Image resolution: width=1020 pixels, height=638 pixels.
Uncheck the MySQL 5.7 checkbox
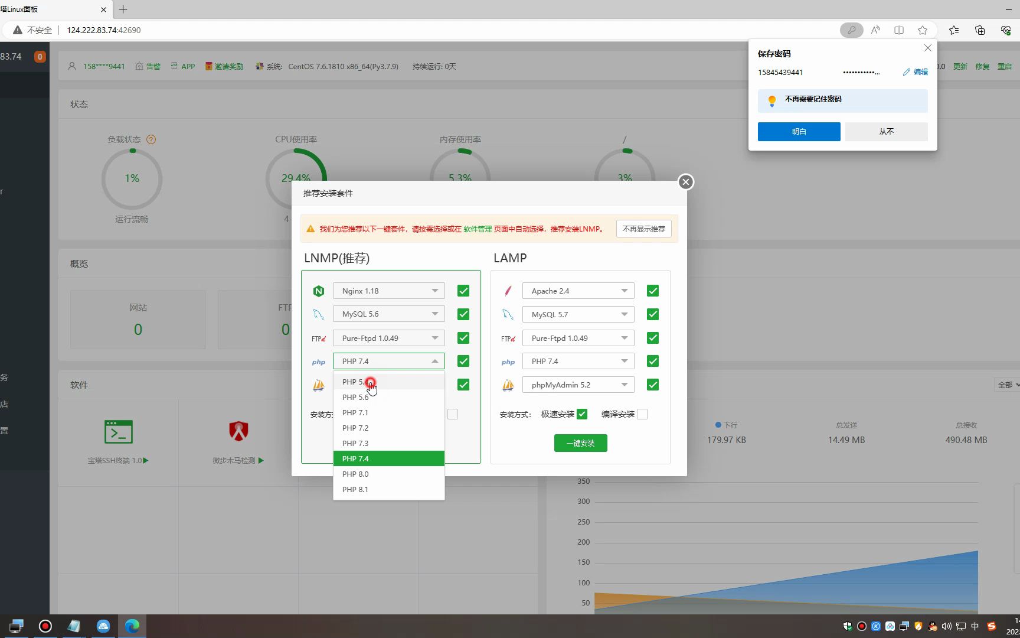tap(653, 314)
